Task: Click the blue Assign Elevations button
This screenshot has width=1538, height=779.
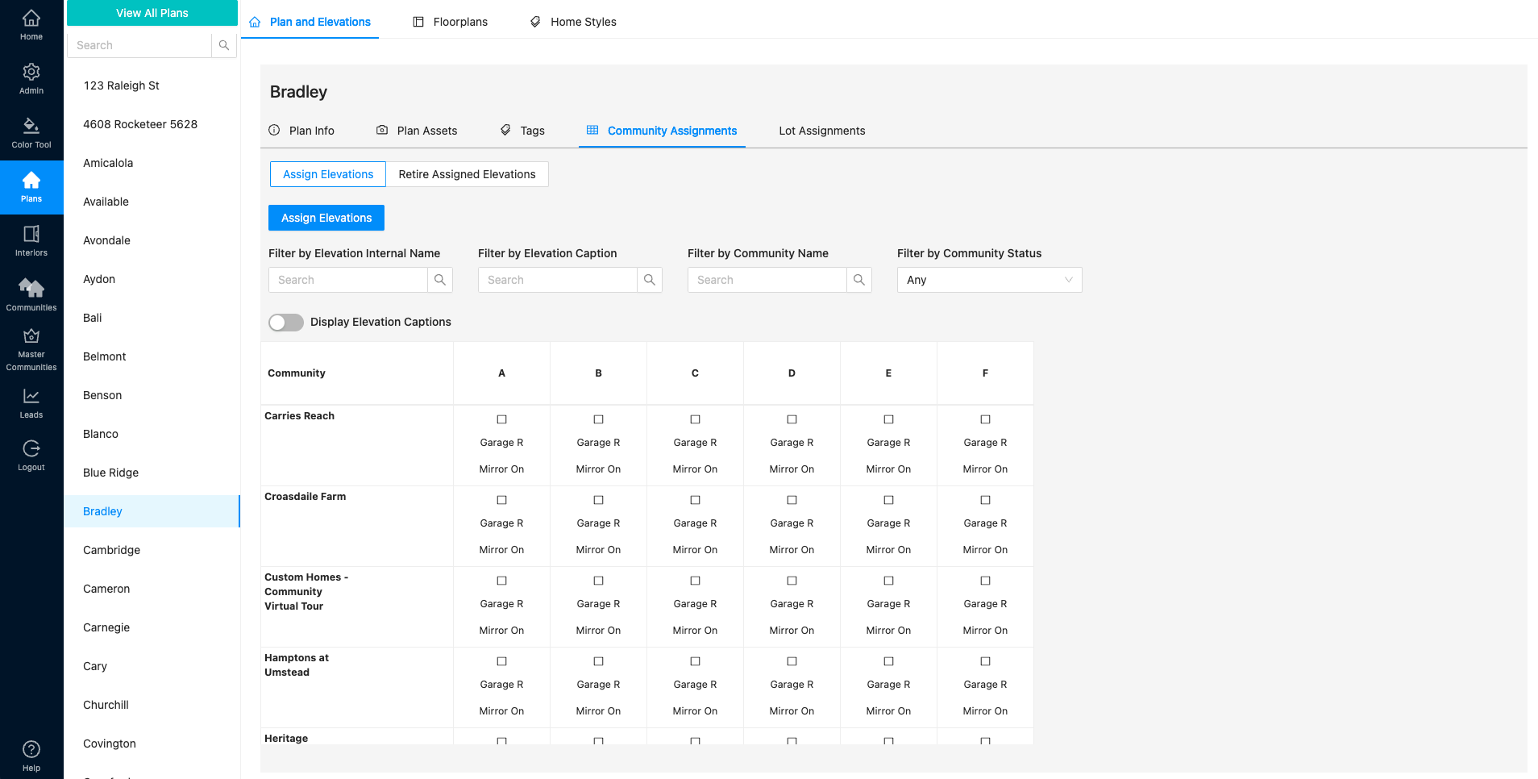Action: 326,218
